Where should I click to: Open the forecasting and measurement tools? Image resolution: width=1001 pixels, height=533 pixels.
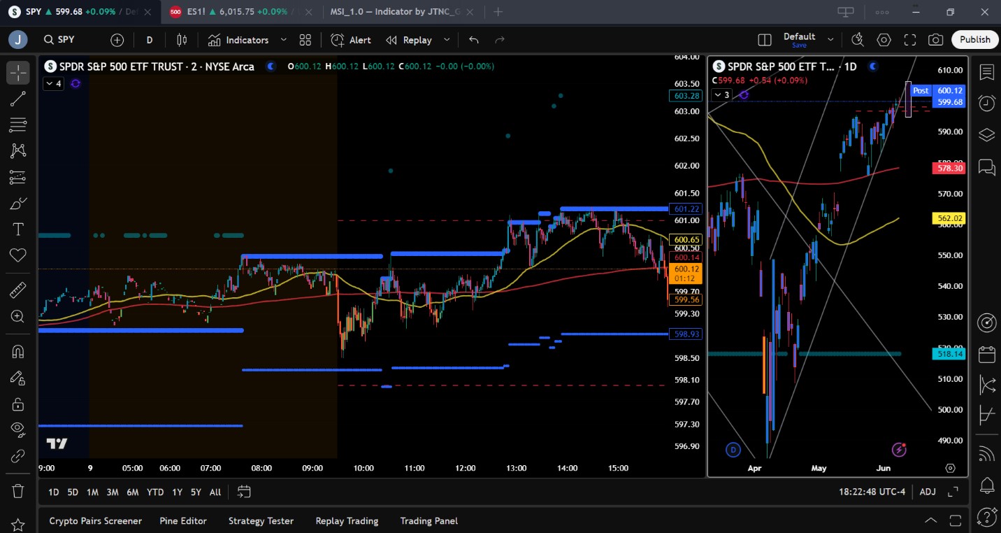coord(18,177)
